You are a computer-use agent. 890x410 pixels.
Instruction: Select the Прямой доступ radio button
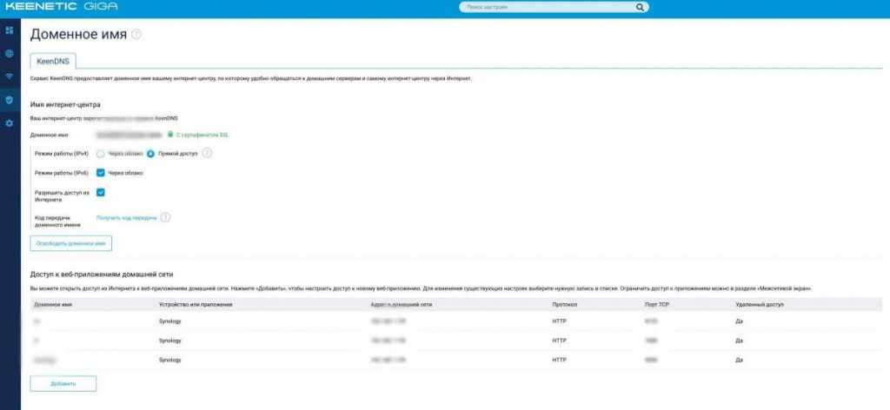click(x=150, y=154)
